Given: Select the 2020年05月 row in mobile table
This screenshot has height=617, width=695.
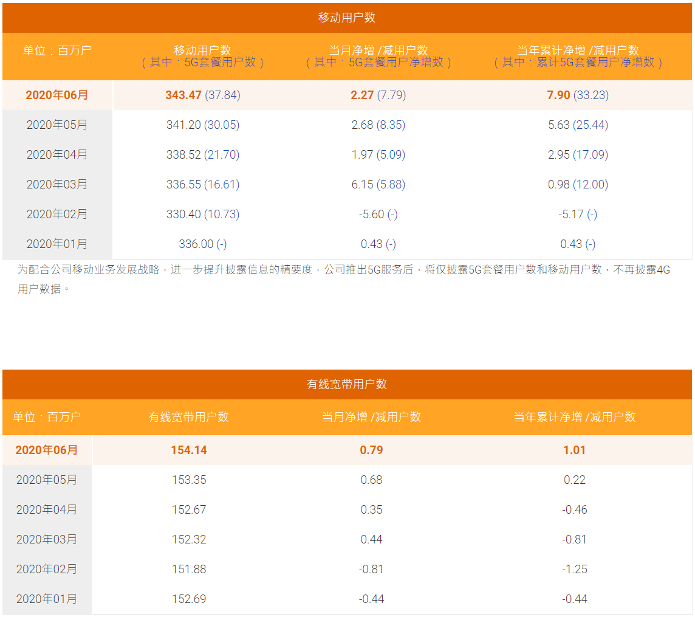Looking at the screenshot, I should coord(347,125).
